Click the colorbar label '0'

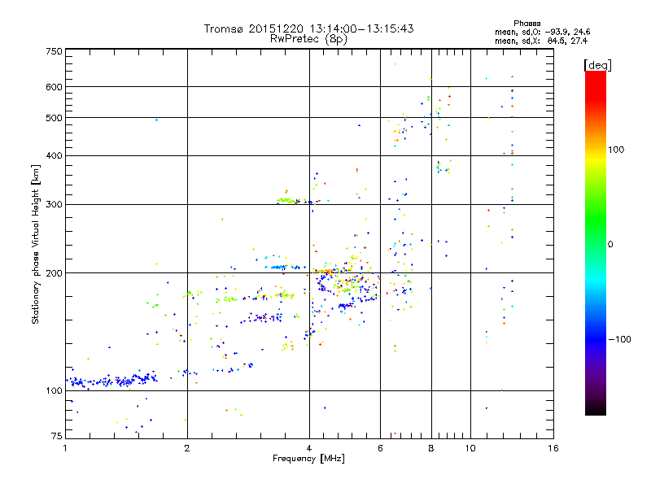609,245
